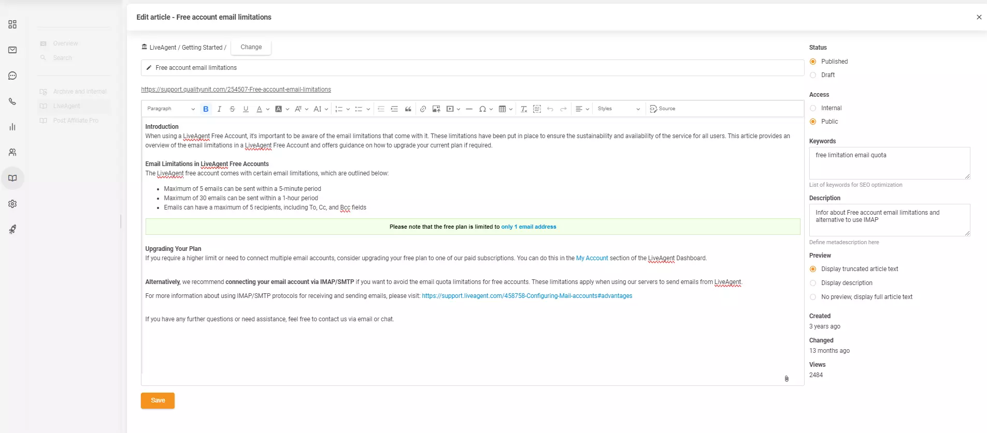Insert a link using the link icon
The width and height of the screenshot is (987, 433).
[423, 109]
